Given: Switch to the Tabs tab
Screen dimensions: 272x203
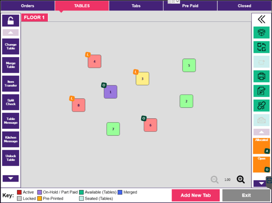Looking at the screenshot, I should (x=136, y=6).
